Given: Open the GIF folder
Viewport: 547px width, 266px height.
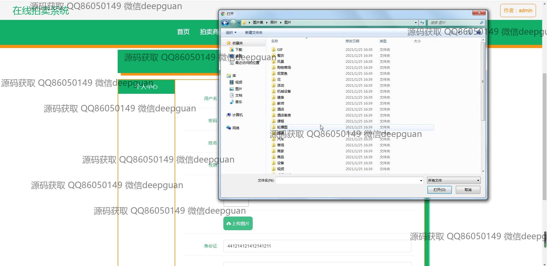Looking at the screenshot, I should click(280, 50).
